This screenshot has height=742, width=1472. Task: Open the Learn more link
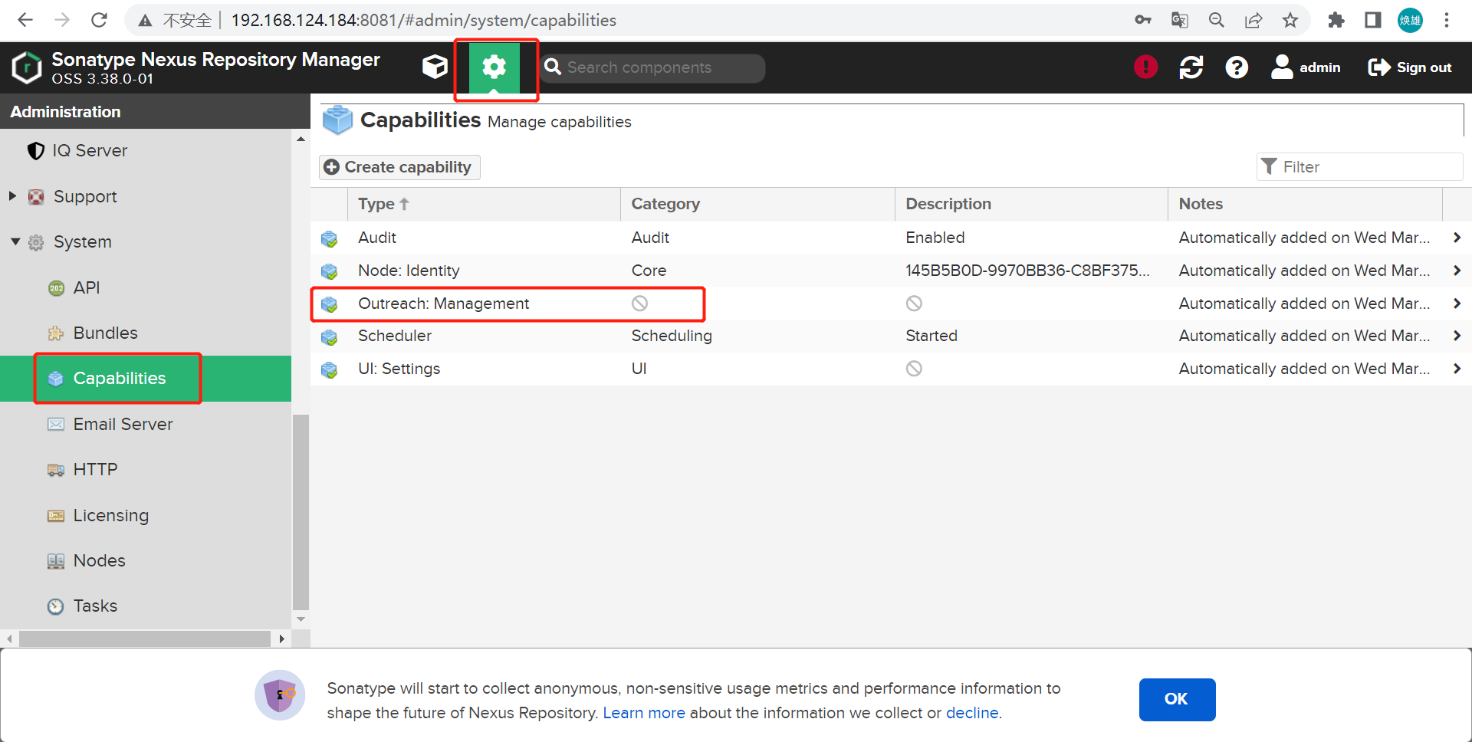pos(644,713)
